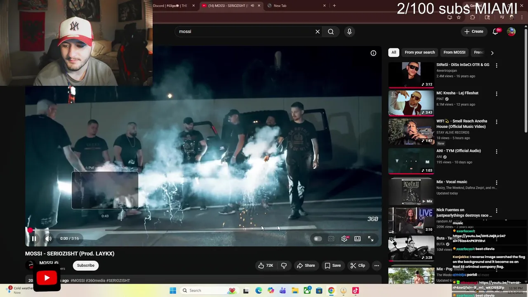Open StReSi DiSs InSeCt thumbnail
This screenshot has height=297, width=528.
(411, 75)
